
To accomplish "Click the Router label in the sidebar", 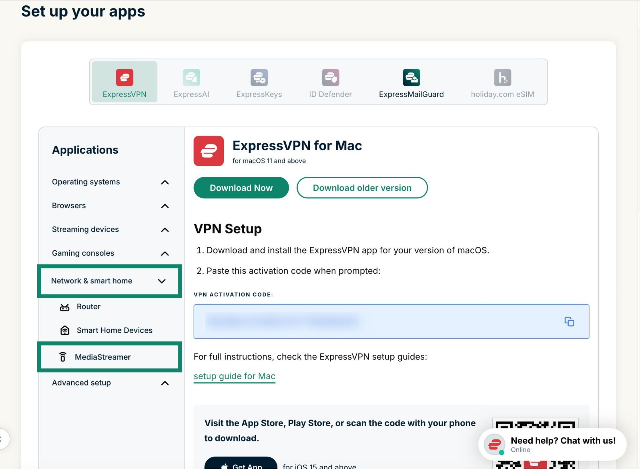I will [89, 307].
